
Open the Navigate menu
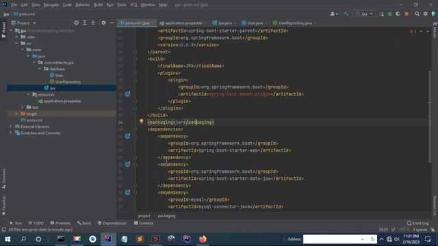(x=51, y=5)
